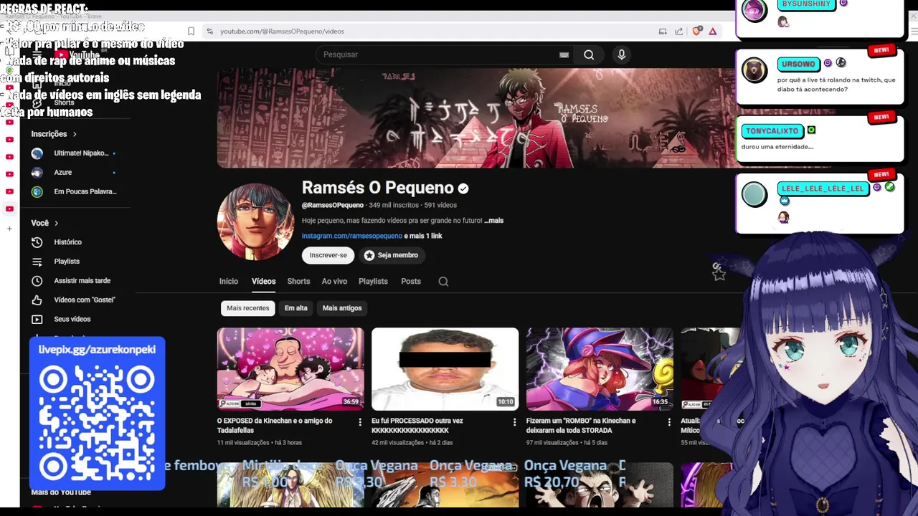
Task: Click the Em Poucas Palavra... subscription name
Action: (85, 191)
